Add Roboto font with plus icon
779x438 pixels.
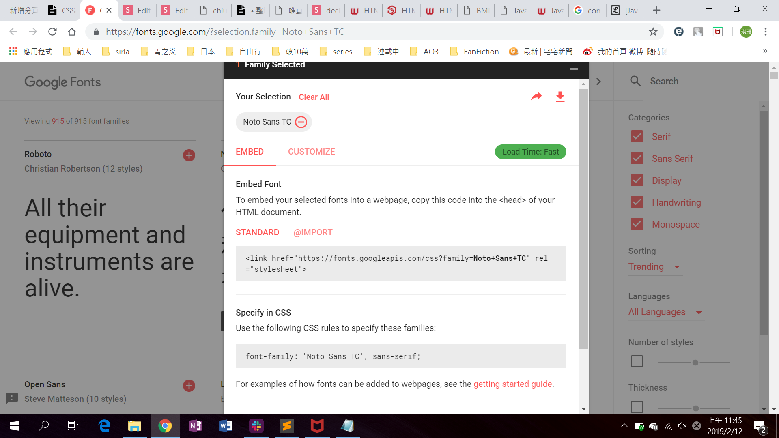click(x=189, y=155)
